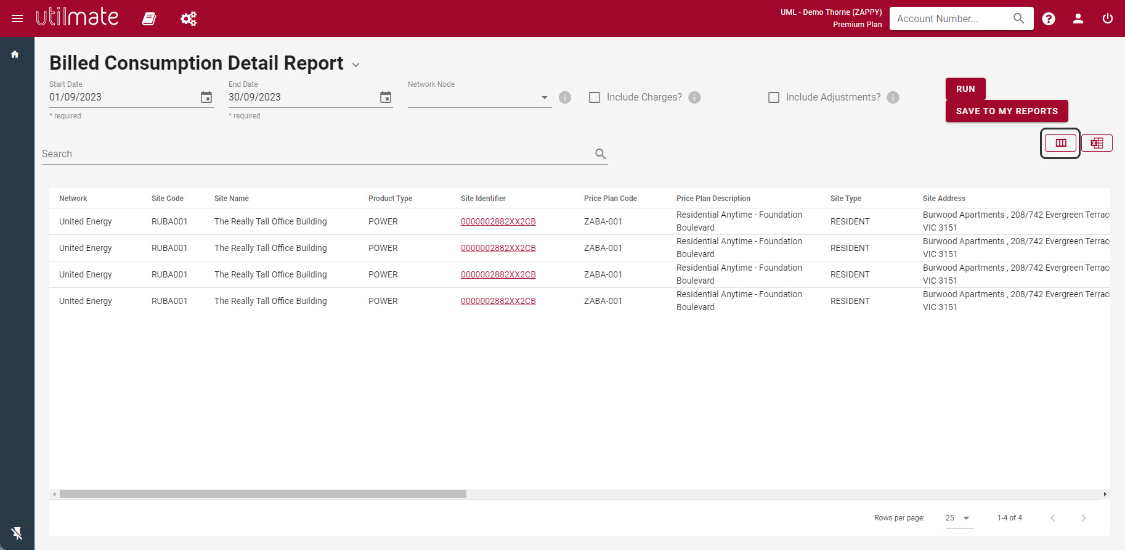Open third row site identifier link
1125x550 pixels.
coord(498,274)
